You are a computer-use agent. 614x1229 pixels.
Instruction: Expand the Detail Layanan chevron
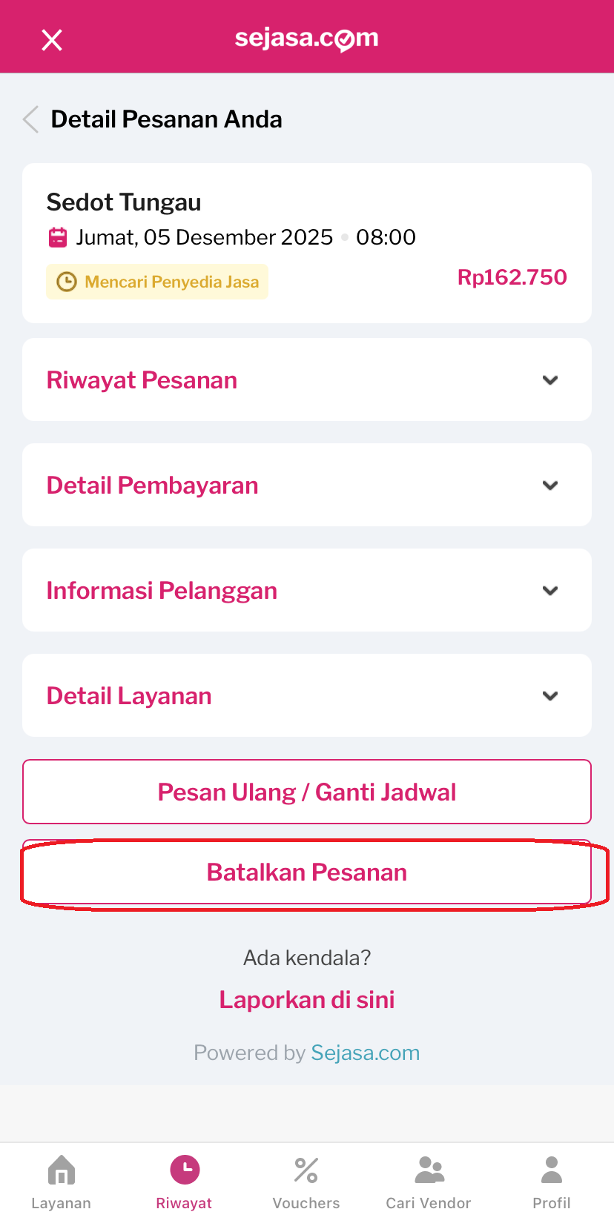pyautogui.click(x=550, y=696)
